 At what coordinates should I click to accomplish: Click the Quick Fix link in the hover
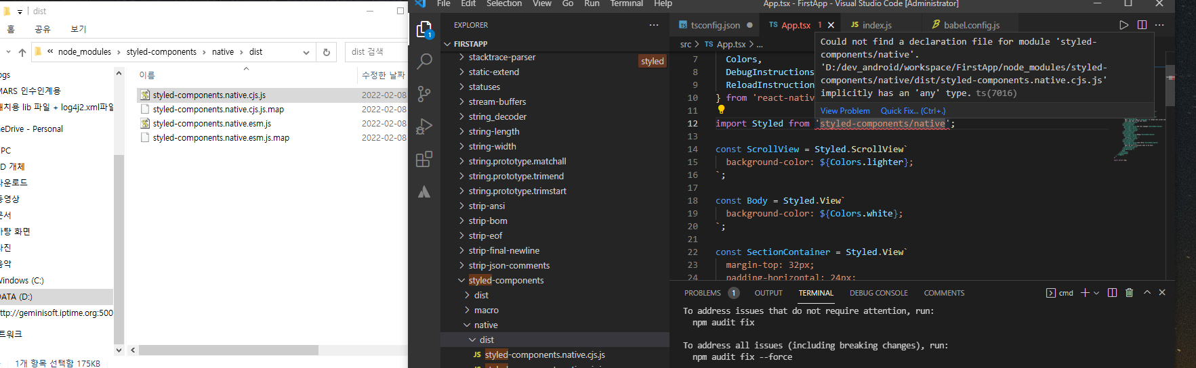click(x=913, y=111)
